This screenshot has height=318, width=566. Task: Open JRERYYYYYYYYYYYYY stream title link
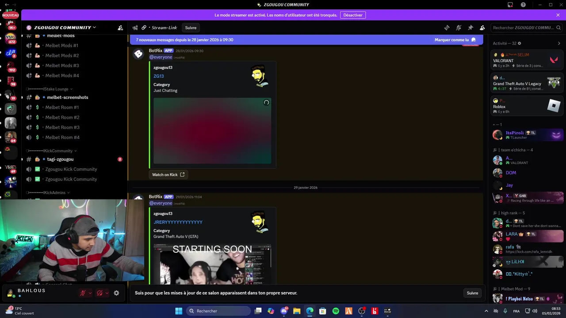178,222
